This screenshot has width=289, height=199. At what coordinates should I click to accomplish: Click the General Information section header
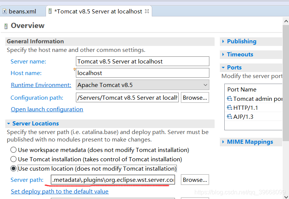(x=110, y=41)
